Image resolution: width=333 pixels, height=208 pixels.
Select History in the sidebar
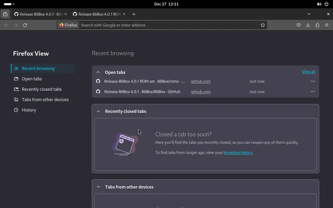43,110
